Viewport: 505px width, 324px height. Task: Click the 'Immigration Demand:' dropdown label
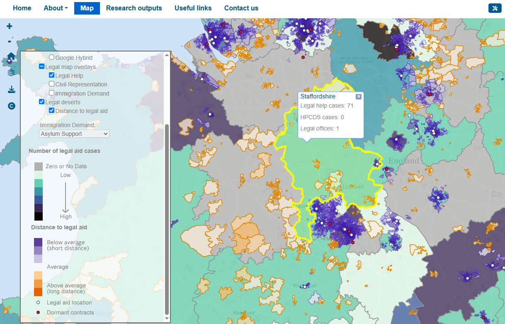[68, 125]
